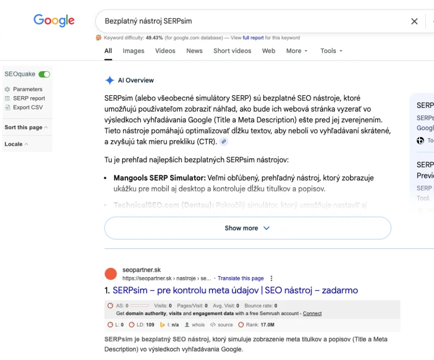Open the Tools dropdown
434x360 pixels.
tap(331, 51)
